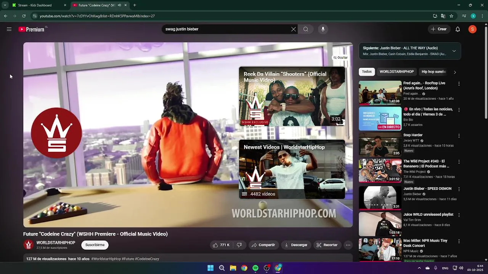Click the Crear button
The width and height of the screenshot is (488, 274).
(x=438, y=29)
